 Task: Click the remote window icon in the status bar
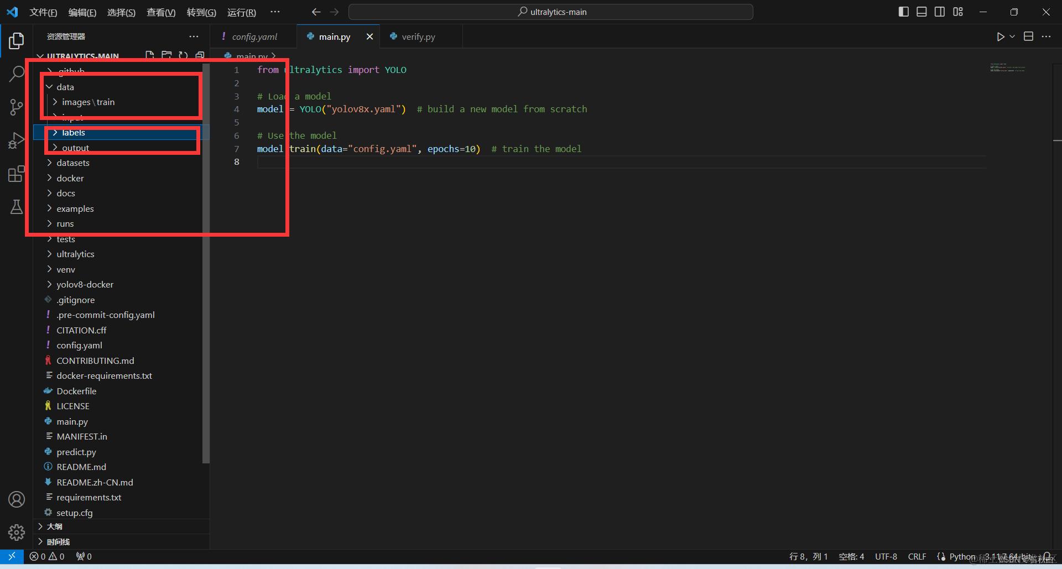[12, 556]
